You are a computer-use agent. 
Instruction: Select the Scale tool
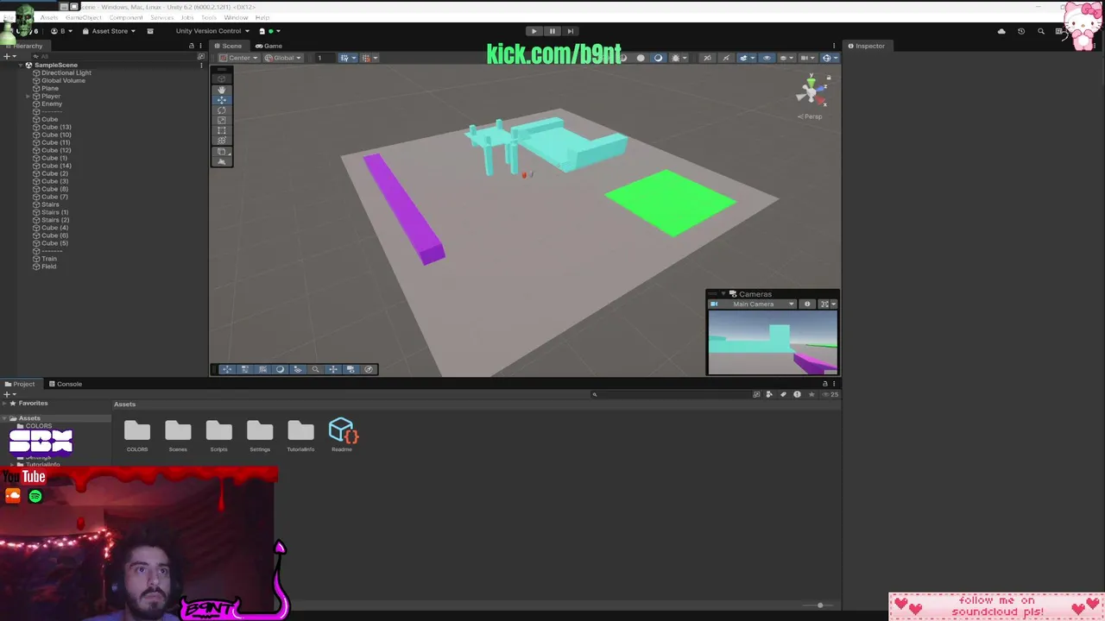click(x=222, y=121)
